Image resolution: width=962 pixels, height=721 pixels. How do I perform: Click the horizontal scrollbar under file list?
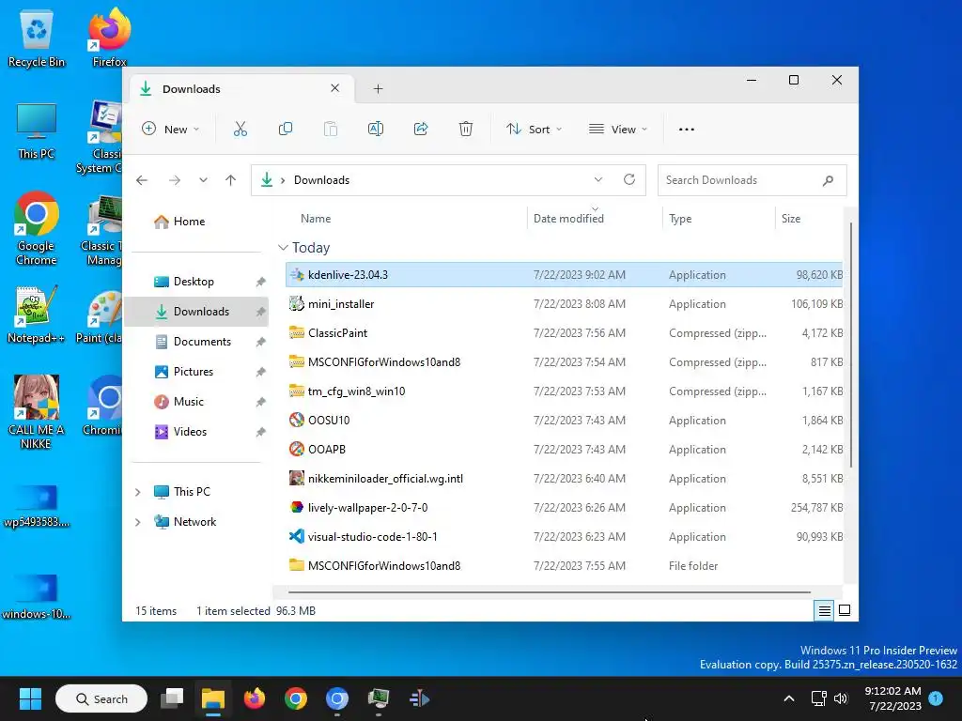coord(549,592)
